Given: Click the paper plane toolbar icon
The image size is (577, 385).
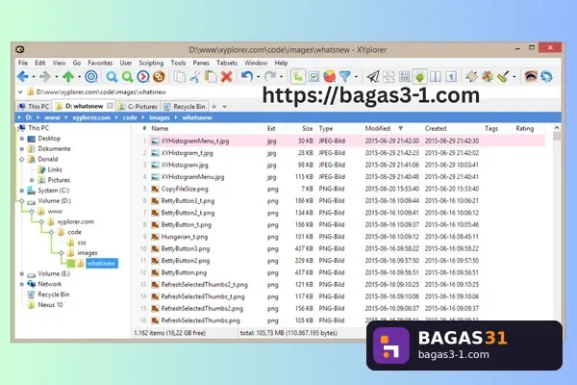Looking at the screenshot, I should coord(373,77).
